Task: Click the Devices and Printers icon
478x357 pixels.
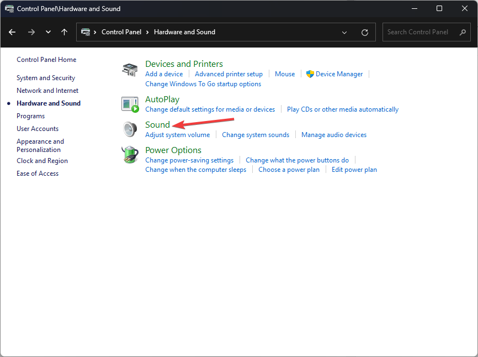Action: click(130, 70)
